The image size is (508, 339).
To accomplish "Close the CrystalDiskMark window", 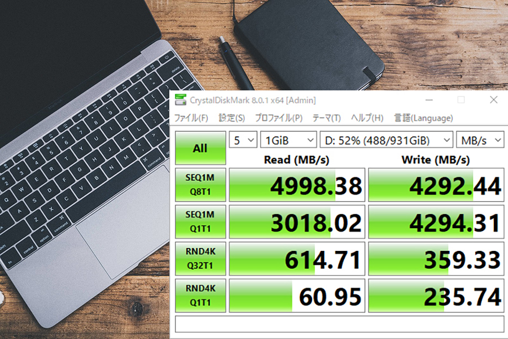I will [493, 100].
